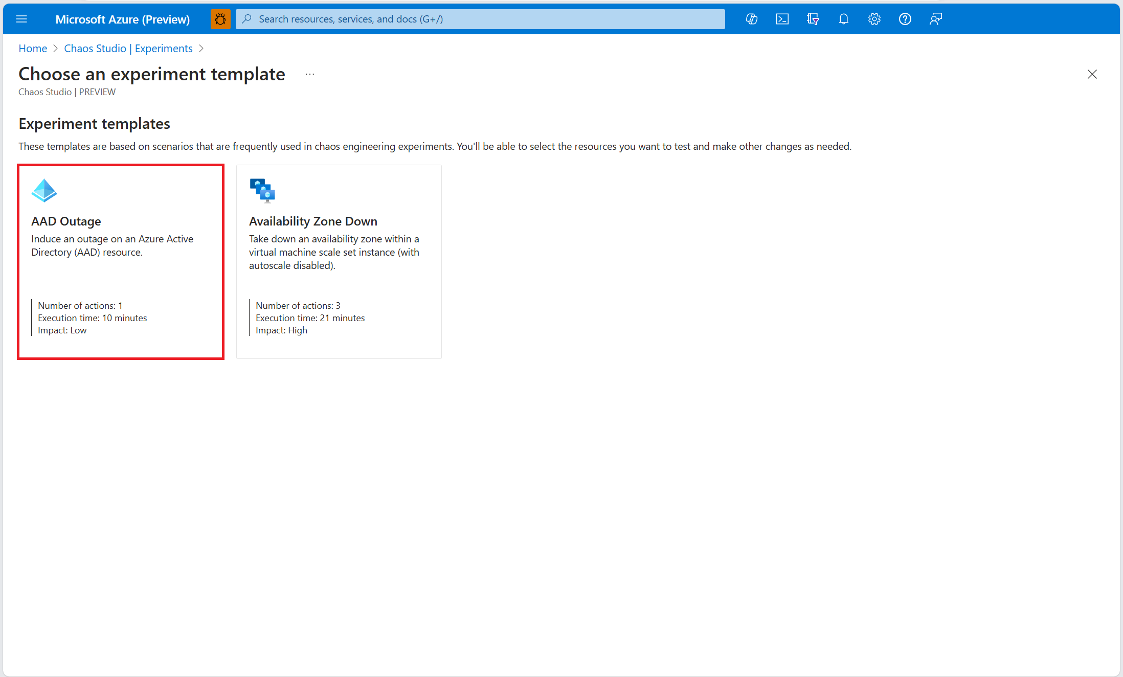The width and height of the screenshot is (1123, 677).
Task: Click the resources search bar
Action: tap(480, 19)
